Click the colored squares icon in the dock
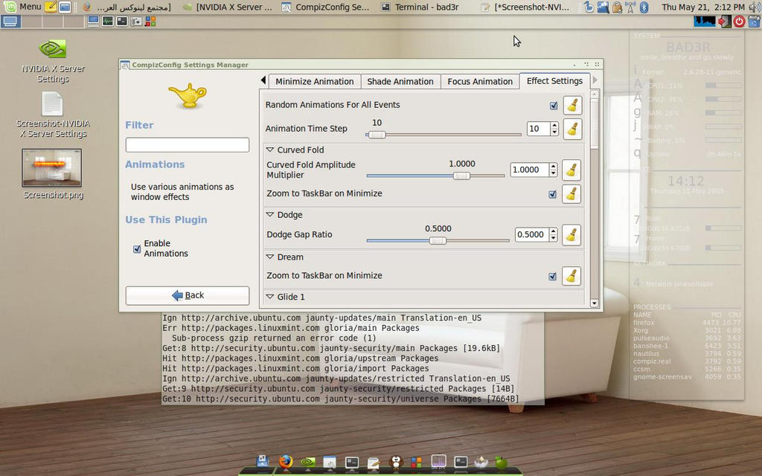 (416, 463)
